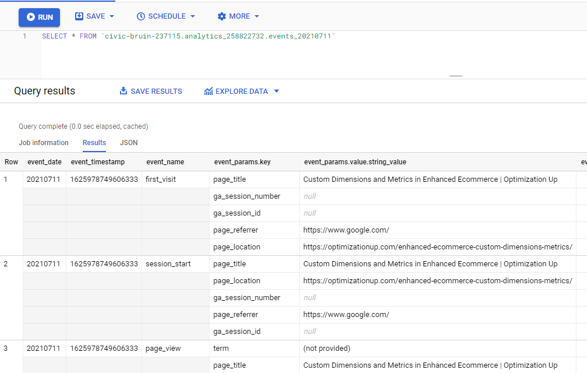Click page_referrer key in first_visit row

click(x=235, y=230)
